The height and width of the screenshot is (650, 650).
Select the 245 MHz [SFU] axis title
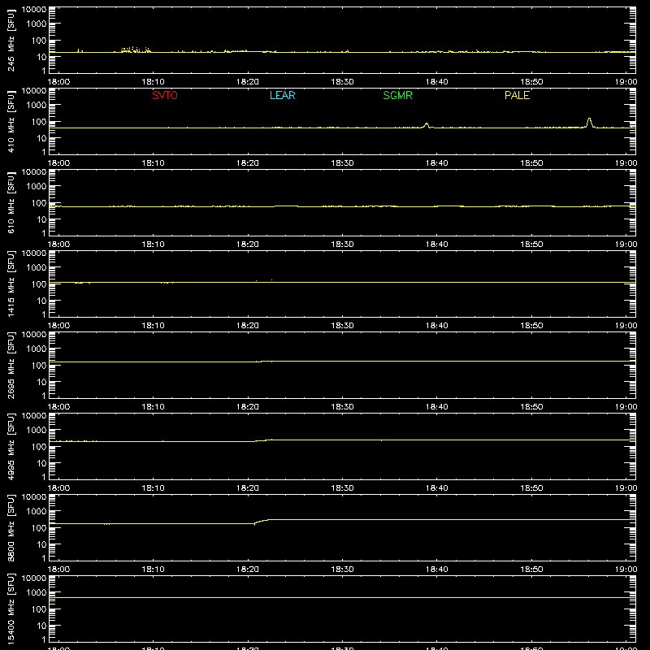point(11,40)
